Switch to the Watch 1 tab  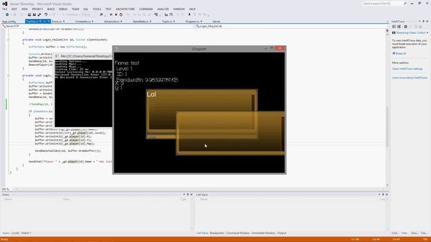(26, 233)
